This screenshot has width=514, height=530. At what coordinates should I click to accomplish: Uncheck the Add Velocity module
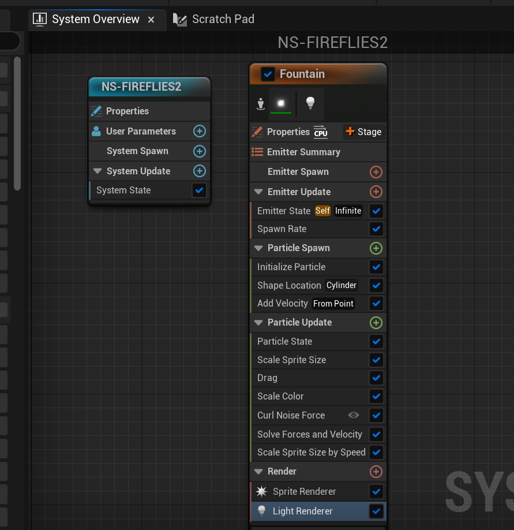click(376, 304)
